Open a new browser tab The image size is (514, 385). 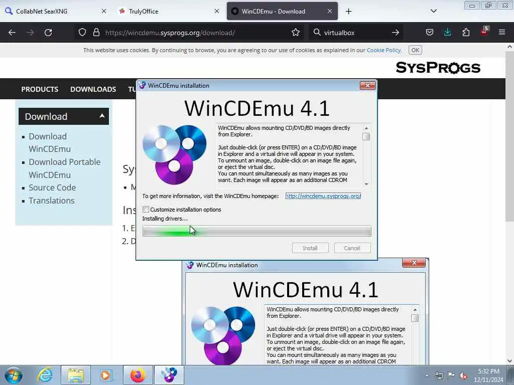pos(348,12)
